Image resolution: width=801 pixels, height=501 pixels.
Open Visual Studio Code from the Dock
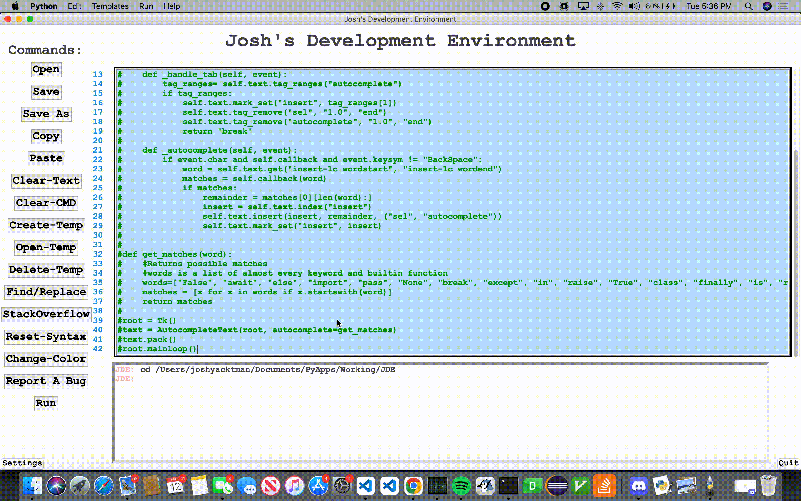366,485
